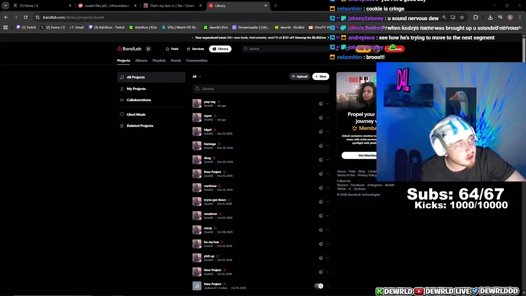526x296 pixels.
Task: Click the private lock icon on pop tag
Action: 219,102
